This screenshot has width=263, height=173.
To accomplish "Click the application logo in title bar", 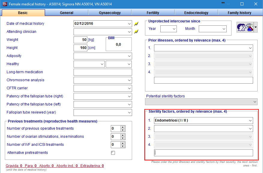I will [5, 4].
